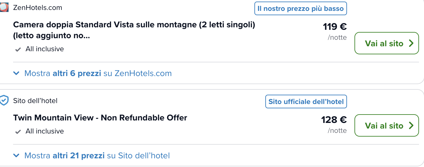
Task: Select the 'Il nostro prezzo più basso' badge
Action: point(301,8)
